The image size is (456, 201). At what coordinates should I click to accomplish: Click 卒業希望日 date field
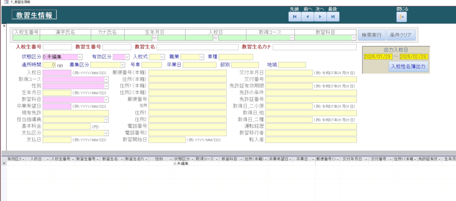point(57,106)
